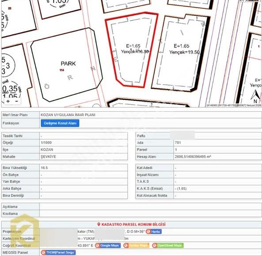Open the TKGM Parsel Sorgu link
The height and width of the screenshot is (256, 262).
pyautogui.click(x=58, y=252)
